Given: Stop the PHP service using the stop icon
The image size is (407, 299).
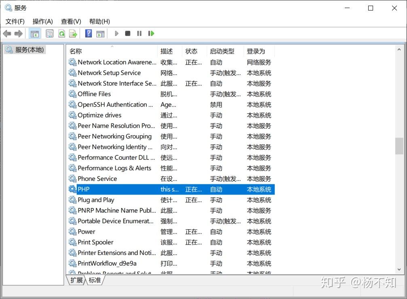Looking at the screenshot, I should [128, 33].
